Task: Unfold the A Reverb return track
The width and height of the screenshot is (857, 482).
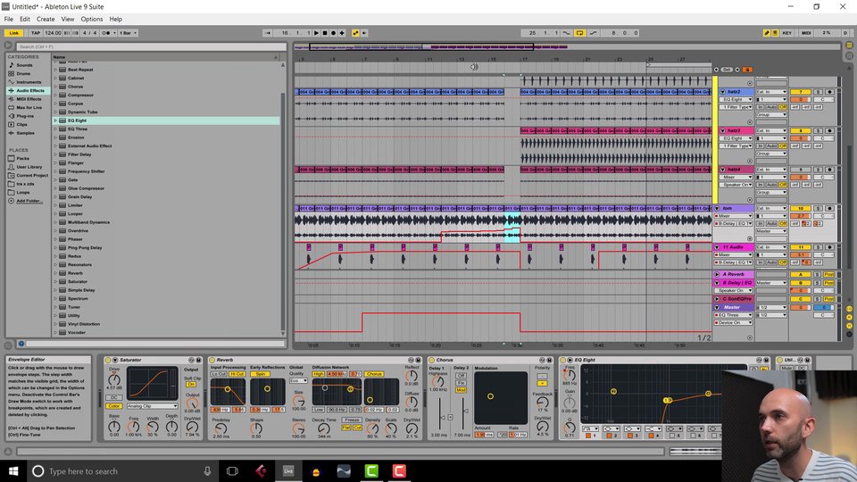Action: (x=717, y=274)
